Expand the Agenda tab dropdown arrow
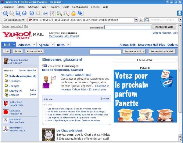 [53, 45]
